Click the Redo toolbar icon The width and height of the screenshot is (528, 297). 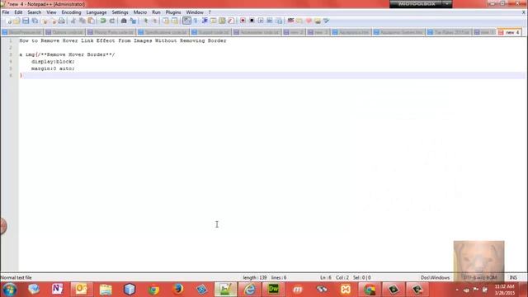pyautogui.click(x=112, y=21)
